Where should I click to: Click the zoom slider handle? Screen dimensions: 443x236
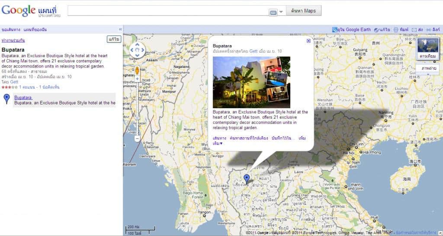[137, 118]
